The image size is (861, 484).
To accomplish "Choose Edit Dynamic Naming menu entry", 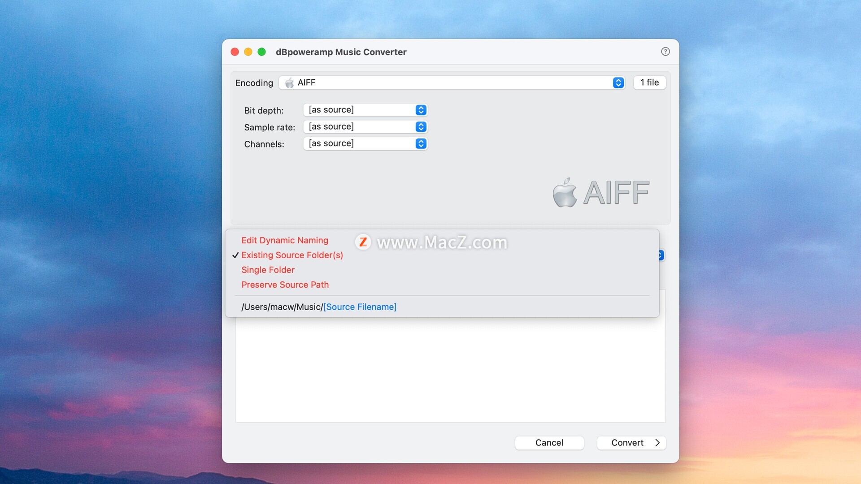I will [x=285, y=241].
